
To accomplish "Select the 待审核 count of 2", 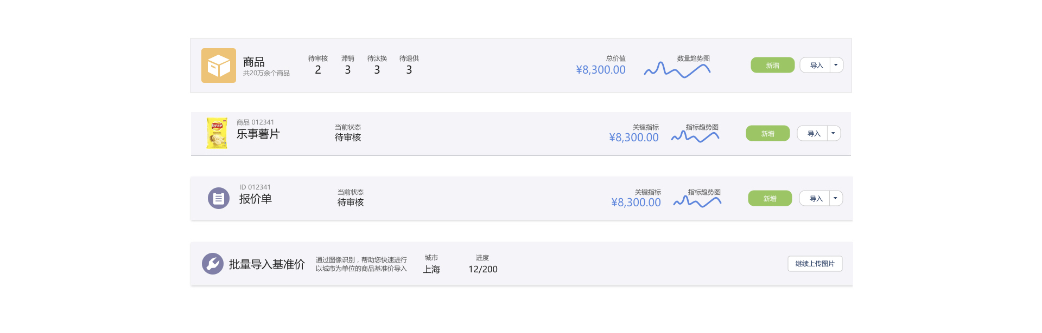I will 318,70.
